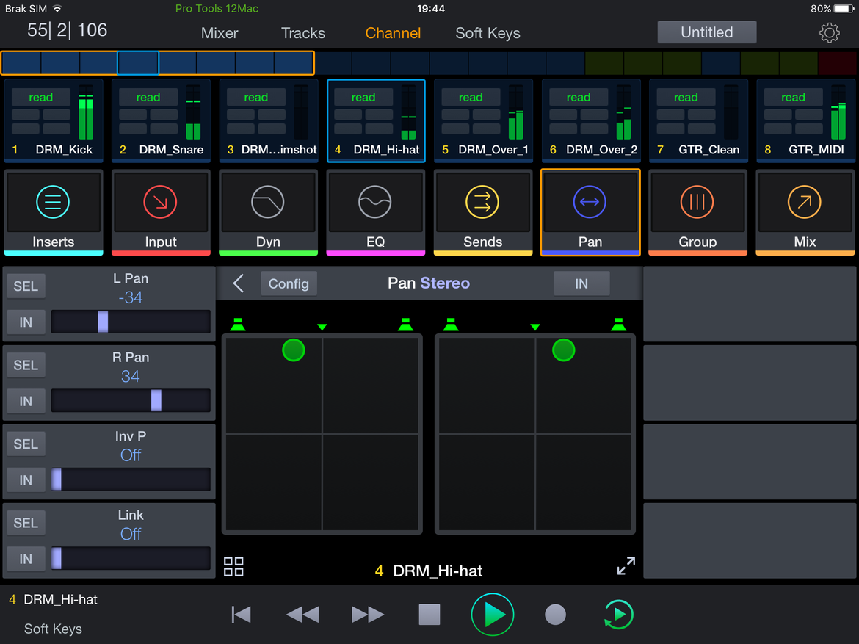Image resolution: width=859 pixels, height=644 pixels.
Task: Click the L Pan value -34
Action: 131,297
